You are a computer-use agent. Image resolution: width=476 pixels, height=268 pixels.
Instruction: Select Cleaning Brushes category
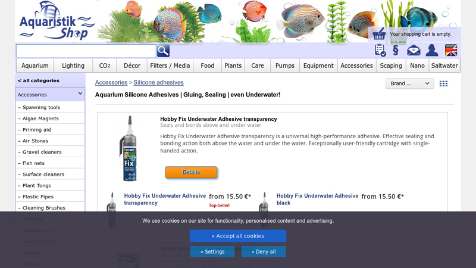(50, 208)
